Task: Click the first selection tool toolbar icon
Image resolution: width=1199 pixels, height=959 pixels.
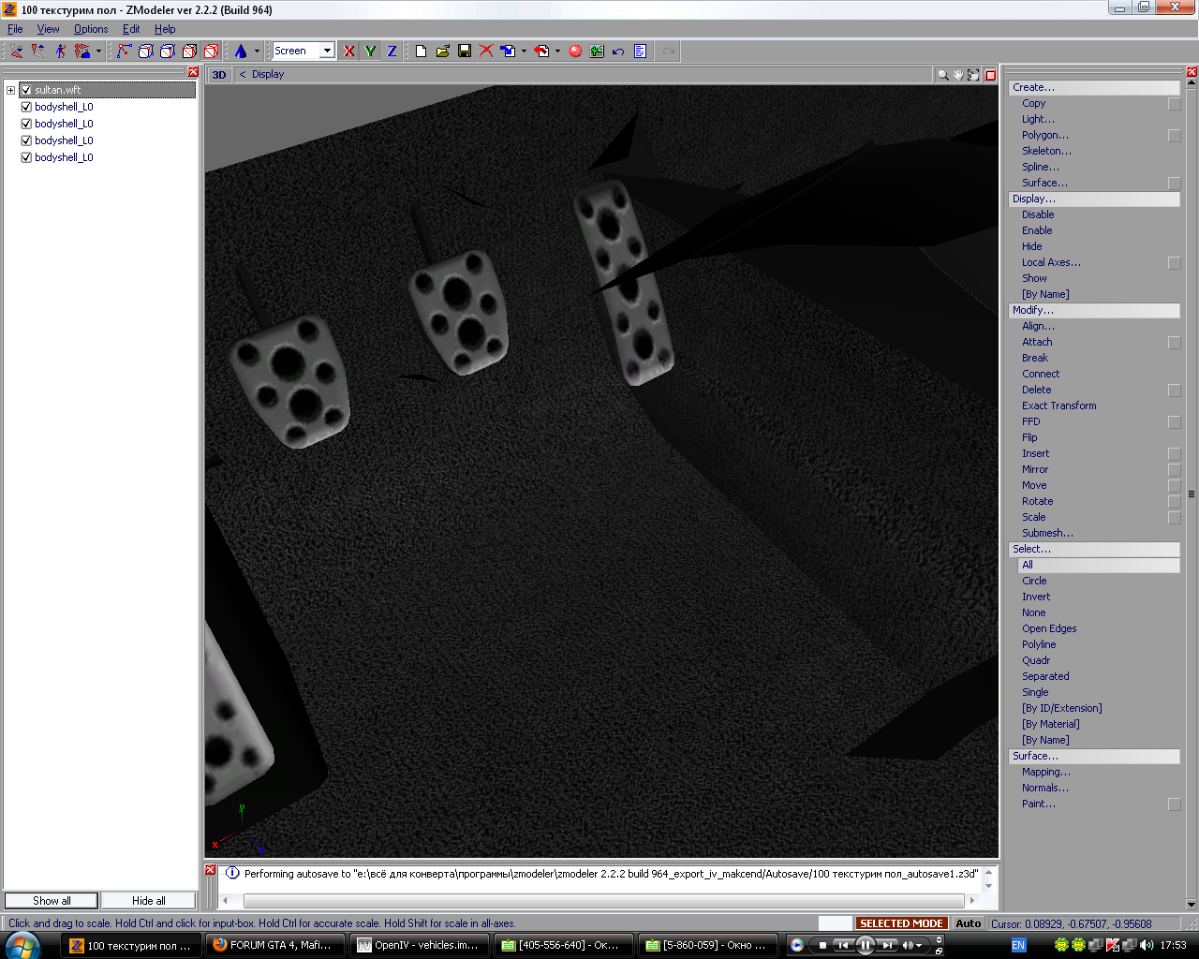Action: point(17,51)
